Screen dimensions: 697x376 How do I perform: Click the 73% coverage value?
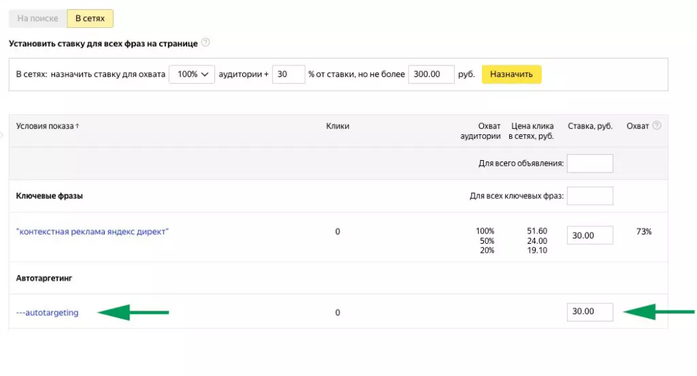click(x=644, y=232)
